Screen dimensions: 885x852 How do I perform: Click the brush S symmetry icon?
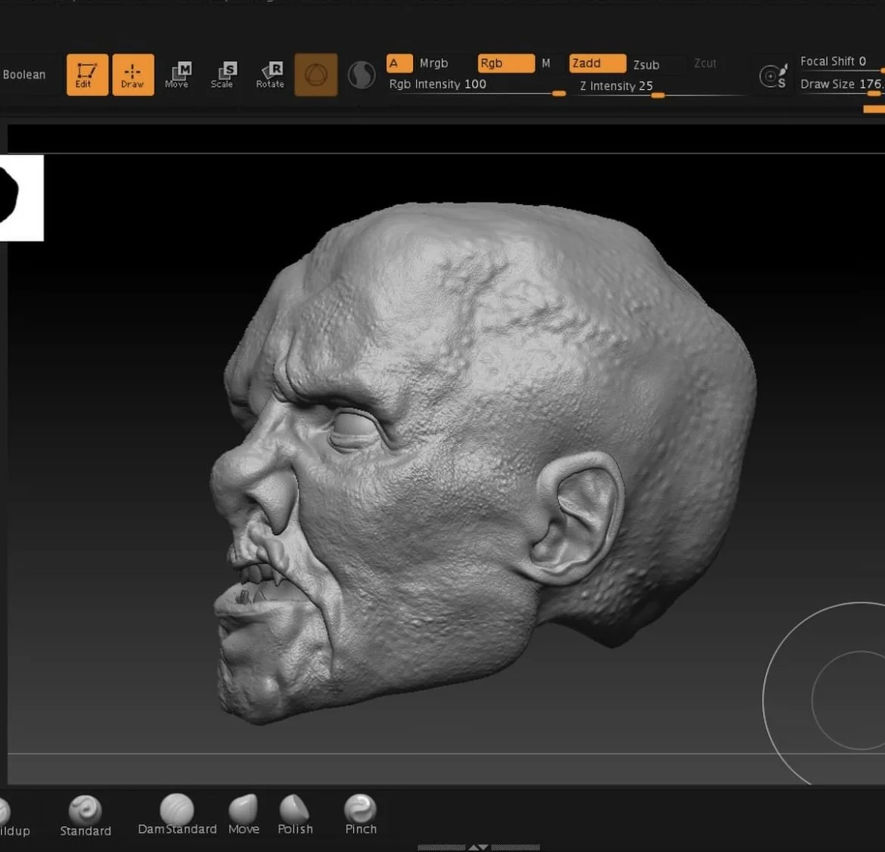(773, 76)
